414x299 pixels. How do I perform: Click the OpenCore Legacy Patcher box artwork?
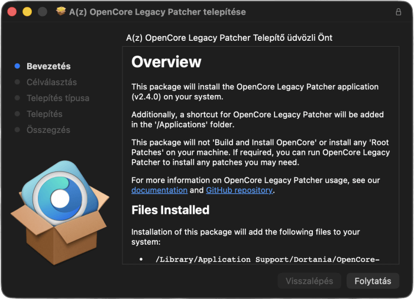click(x=60, y=212)
